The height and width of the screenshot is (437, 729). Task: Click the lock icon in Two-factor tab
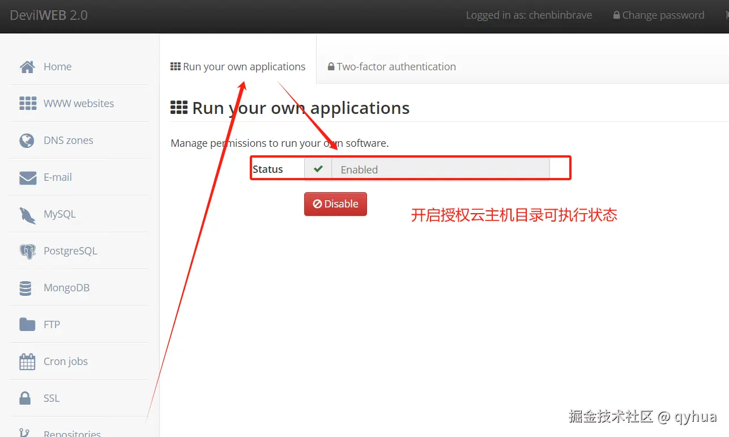(x=331, y=67)
